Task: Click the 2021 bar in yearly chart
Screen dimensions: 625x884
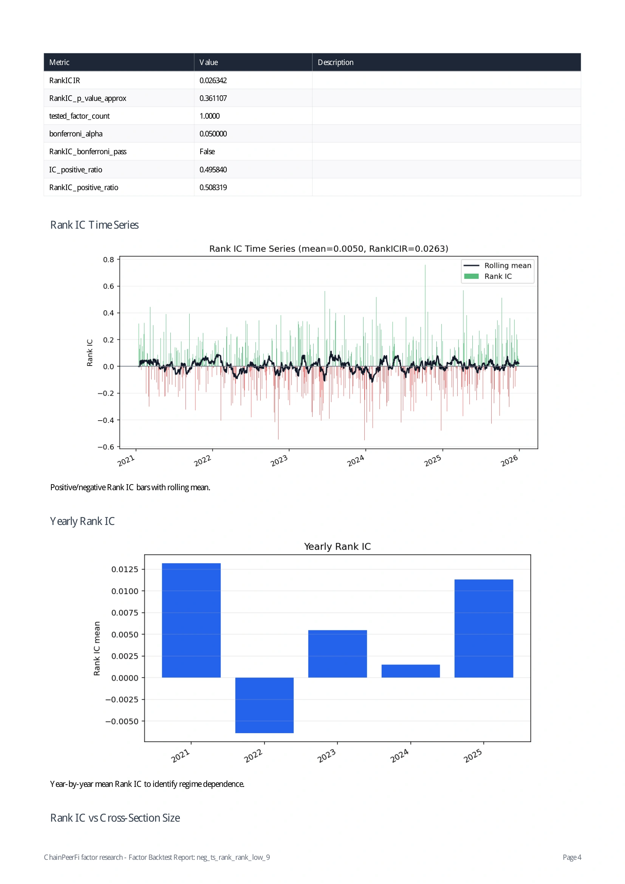Action: (x=191, y=620)
